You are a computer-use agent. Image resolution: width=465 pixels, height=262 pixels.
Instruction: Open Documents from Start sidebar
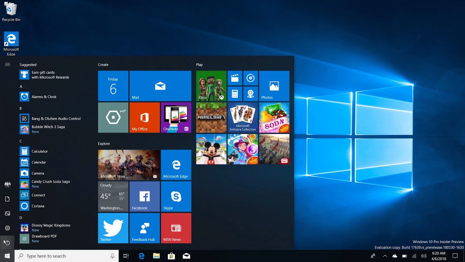point(7,199)
